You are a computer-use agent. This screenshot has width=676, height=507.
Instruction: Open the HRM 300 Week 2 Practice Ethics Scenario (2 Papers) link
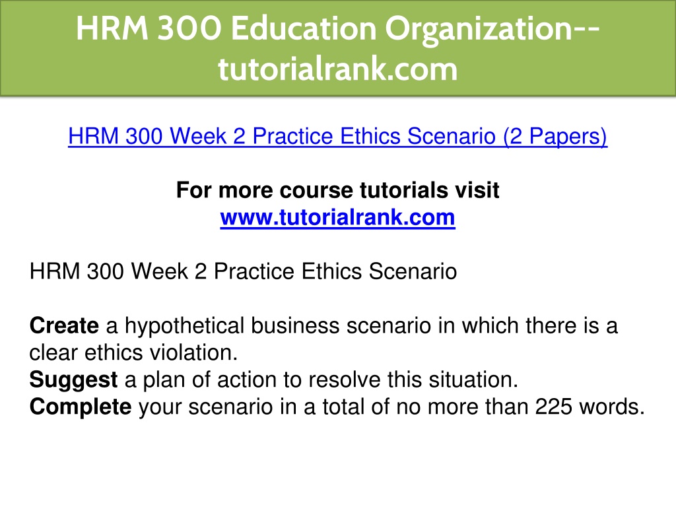[x=337, y=136]
